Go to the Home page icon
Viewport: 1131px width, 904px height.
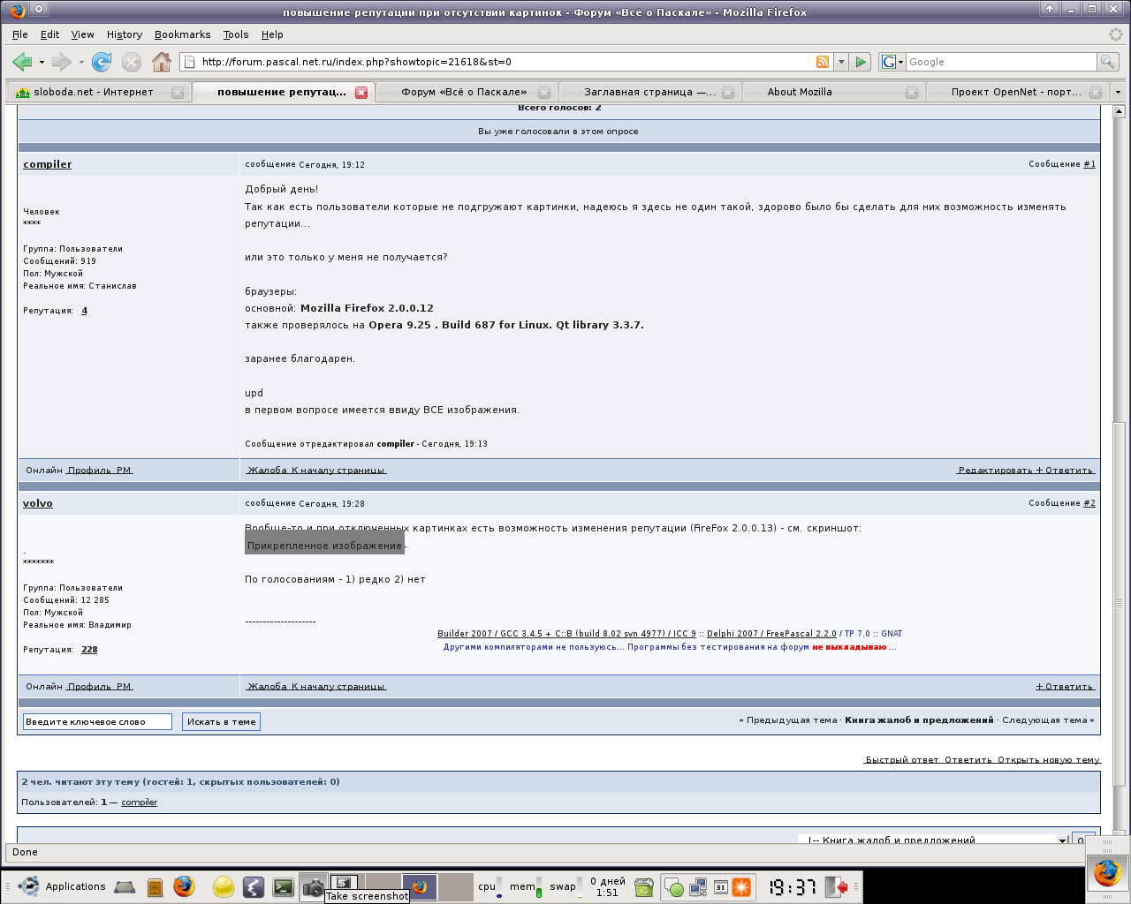[x=161, y=62]
